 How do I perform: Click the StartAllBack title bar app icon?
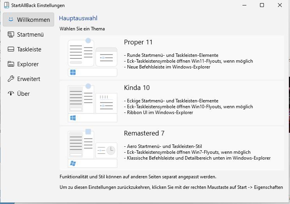pyautogui.click(x=7, y=5)
